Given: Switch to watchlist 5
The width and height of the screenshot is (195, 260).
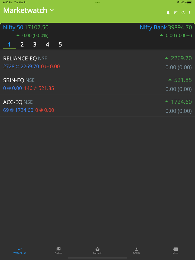Looking at the screenshot, I should [60, 44].
